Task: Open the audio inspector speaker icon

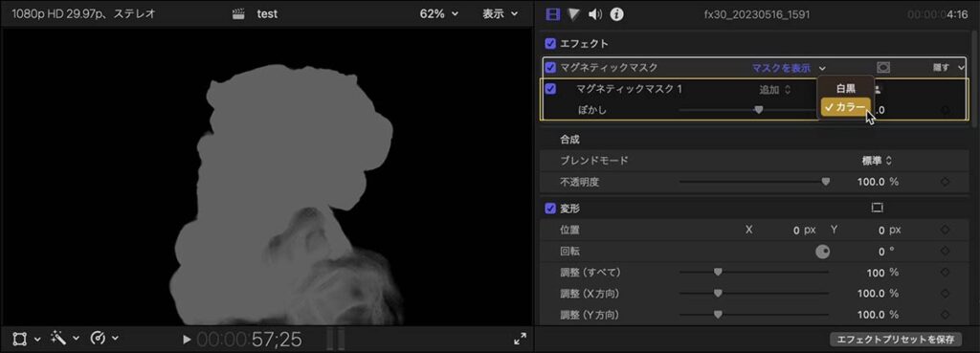Action: pyautogui.click(x=595, y=14)
